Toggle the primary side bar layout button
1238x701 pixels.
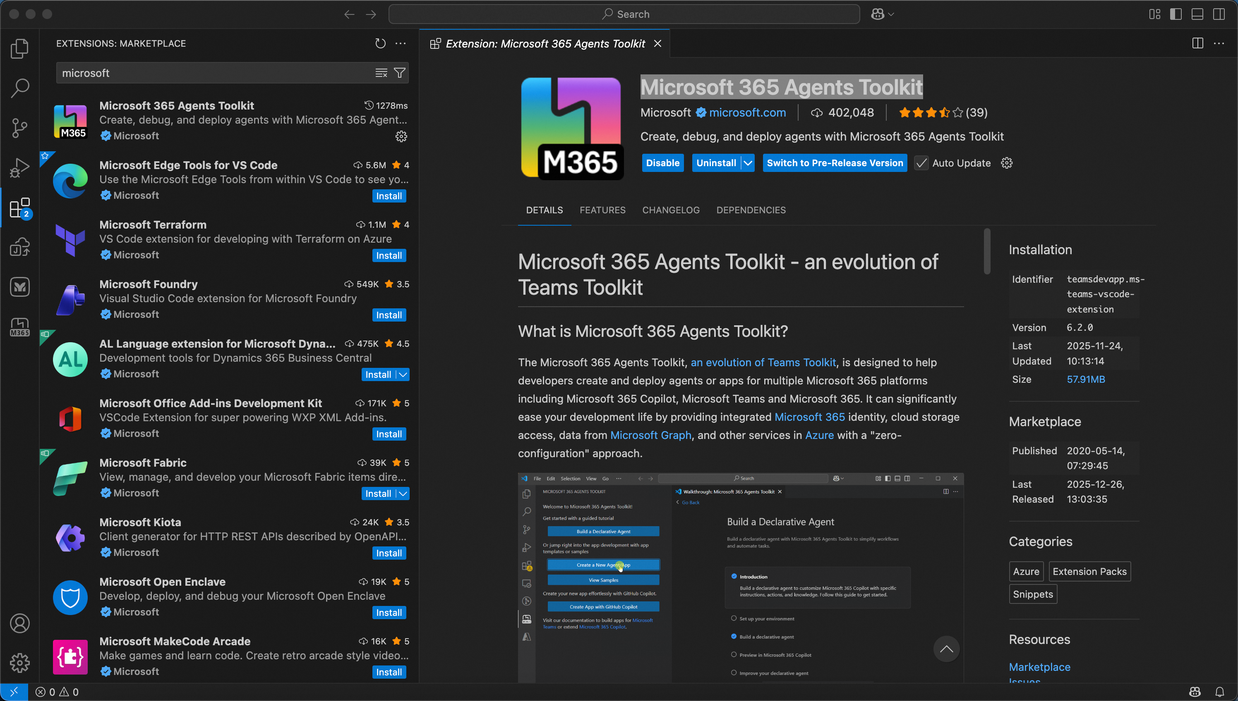1176,14
